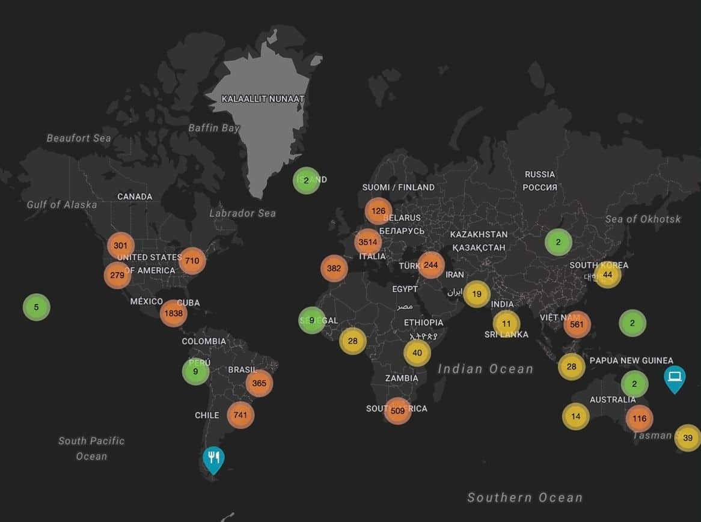Click the fork-and-knife restaurant pin near Chile
The width and height of the screenshot is (701, 522).
213,458
